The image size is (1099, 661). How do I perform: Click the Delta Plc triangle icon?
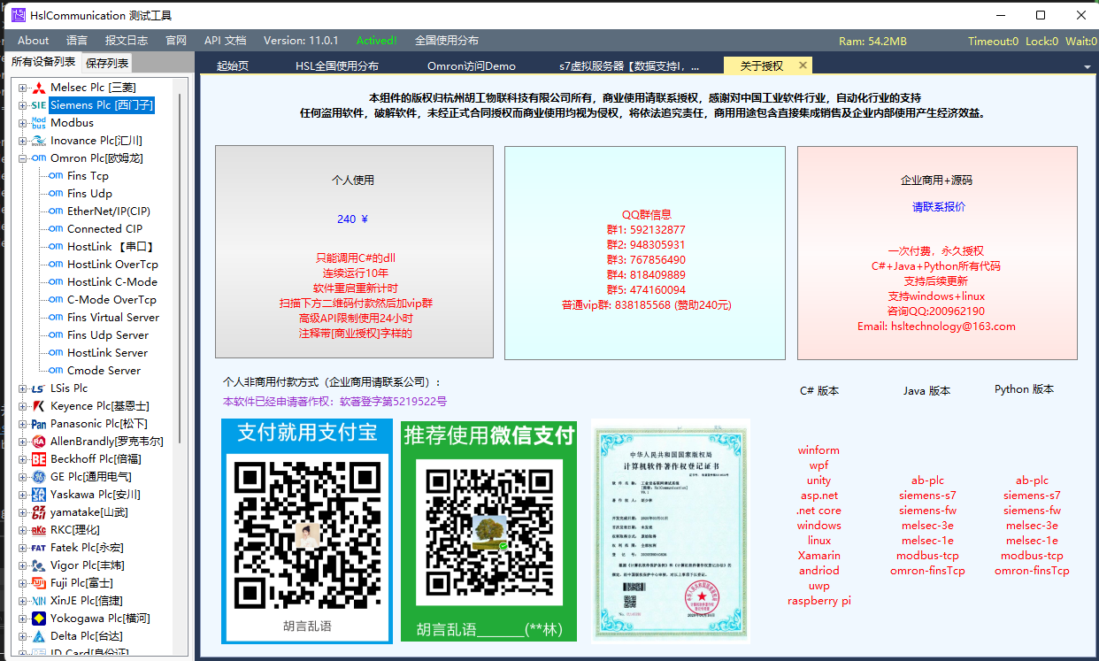point(38,636)
